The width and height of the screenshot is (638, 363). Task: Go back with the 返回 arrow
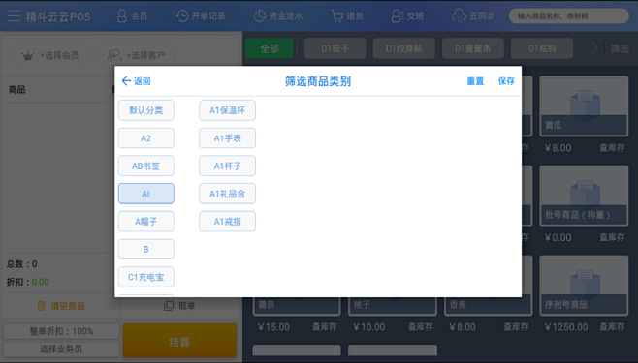pyautogui.click(x=137, y=81)
